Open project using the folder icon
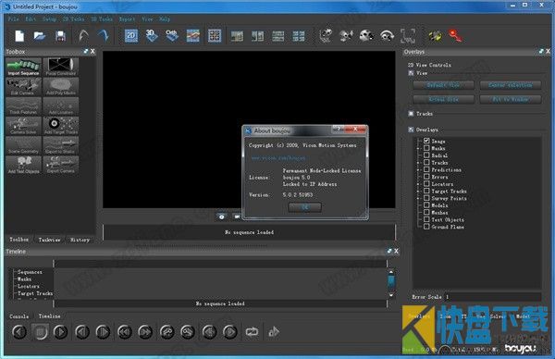The width and height of the screenshot is (555, 359). tap(40, 36)
